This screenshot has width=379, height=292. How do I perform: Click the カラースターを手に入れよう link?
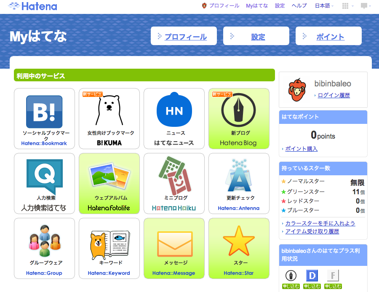[x=320, y=223]
